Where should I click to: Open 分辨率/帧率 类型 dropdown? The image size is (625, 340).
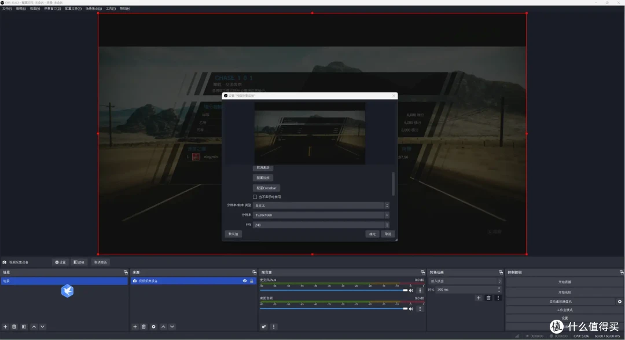(x=321, y=206)
